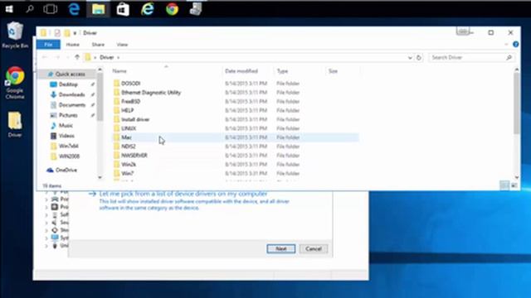The height and width of the screenshot is (298, 531).
Task: Switch to large icons view in status bar
Action: (514, 185)
